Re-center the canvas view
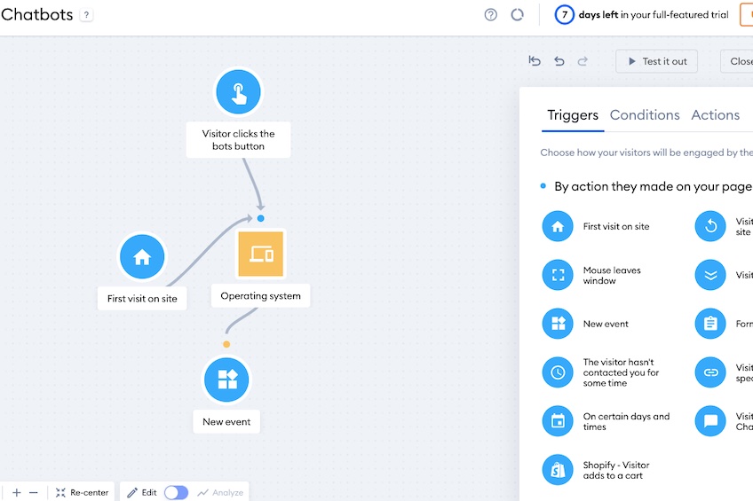The image size is (753, 501). tap(82, 492)
